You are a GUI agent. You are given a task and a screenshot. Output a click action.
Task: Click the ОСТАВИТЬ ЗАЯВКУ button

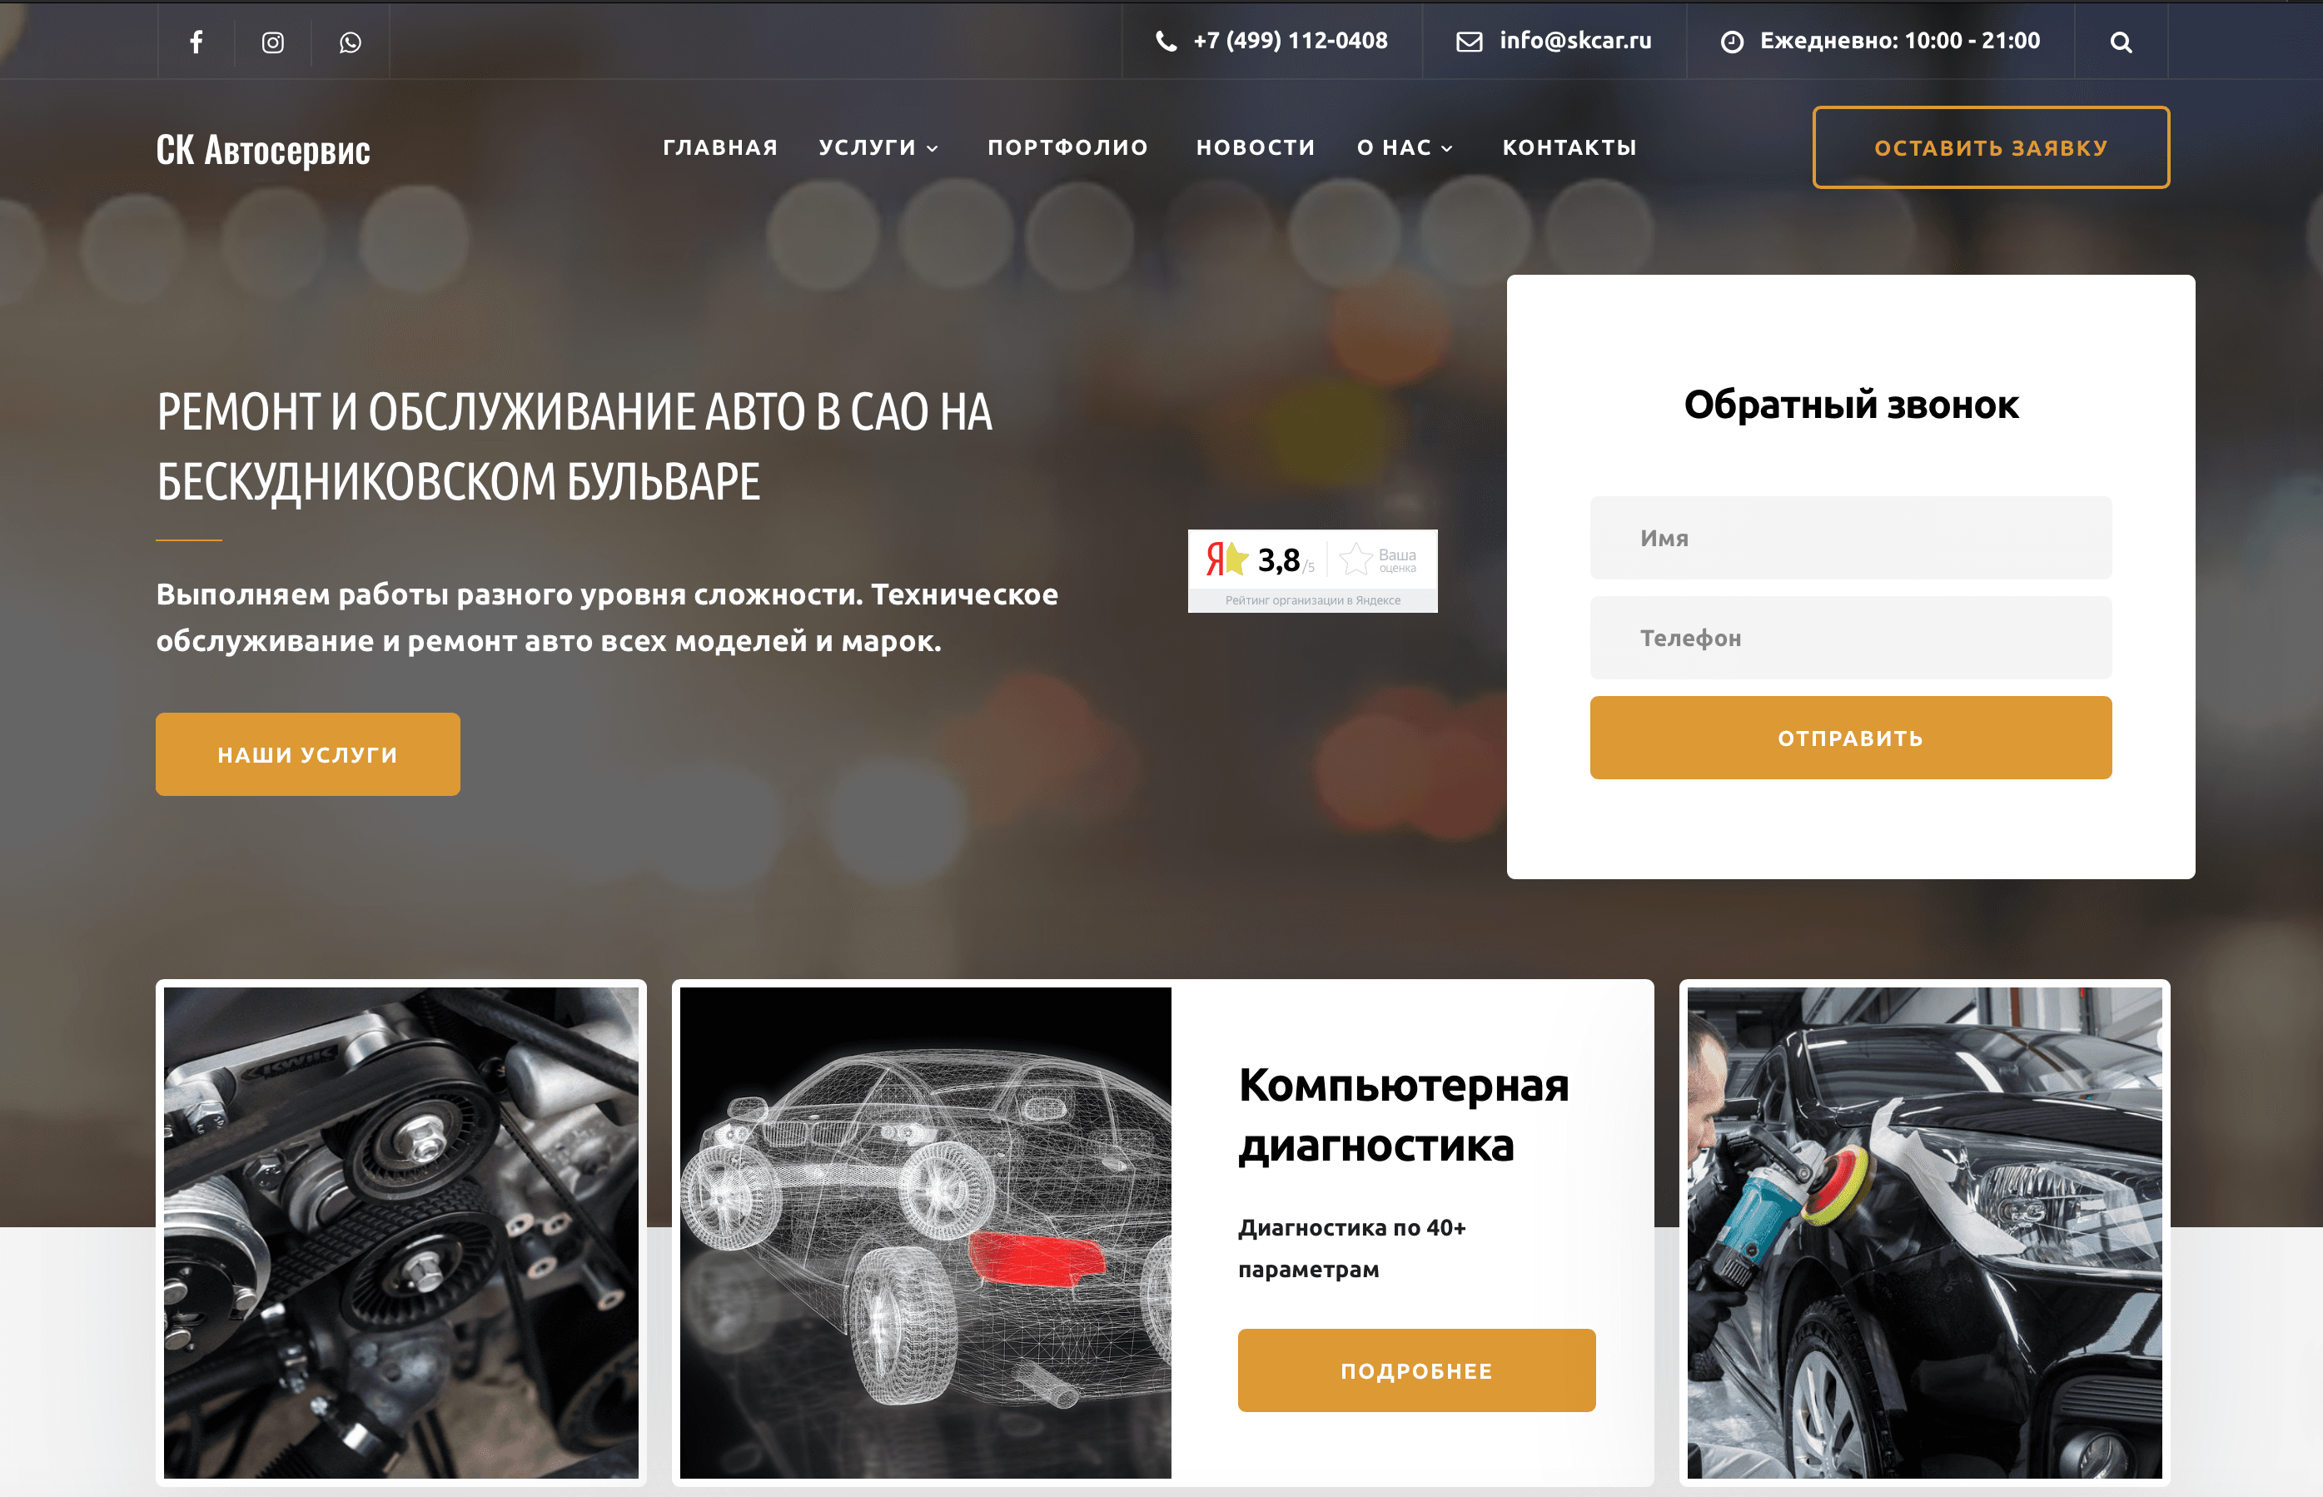[x=1990, y=147]
